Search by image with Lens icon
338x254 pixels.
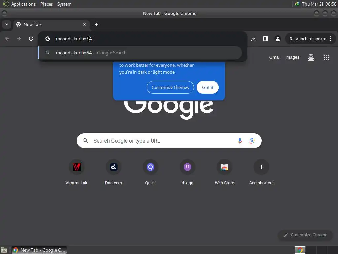[x=252, y=141]
